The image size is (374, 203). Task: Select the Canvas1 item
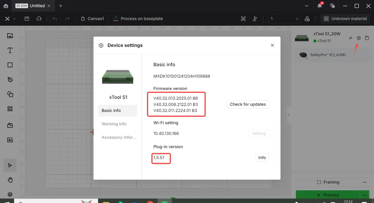tap(93, 19)
